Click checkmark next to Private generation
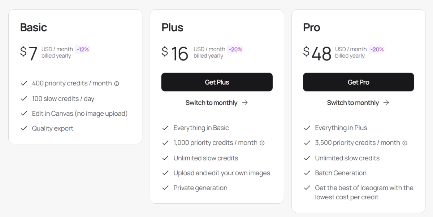 coord(165,188)
